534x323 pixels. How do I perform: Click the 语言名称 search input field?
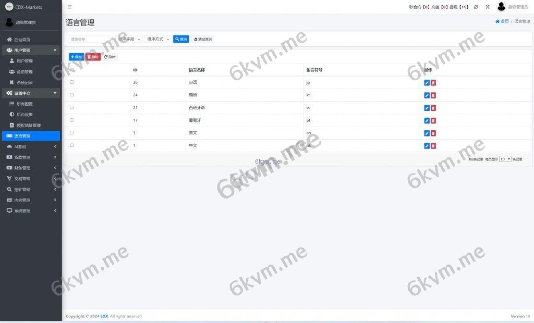(x=90, y=39)
